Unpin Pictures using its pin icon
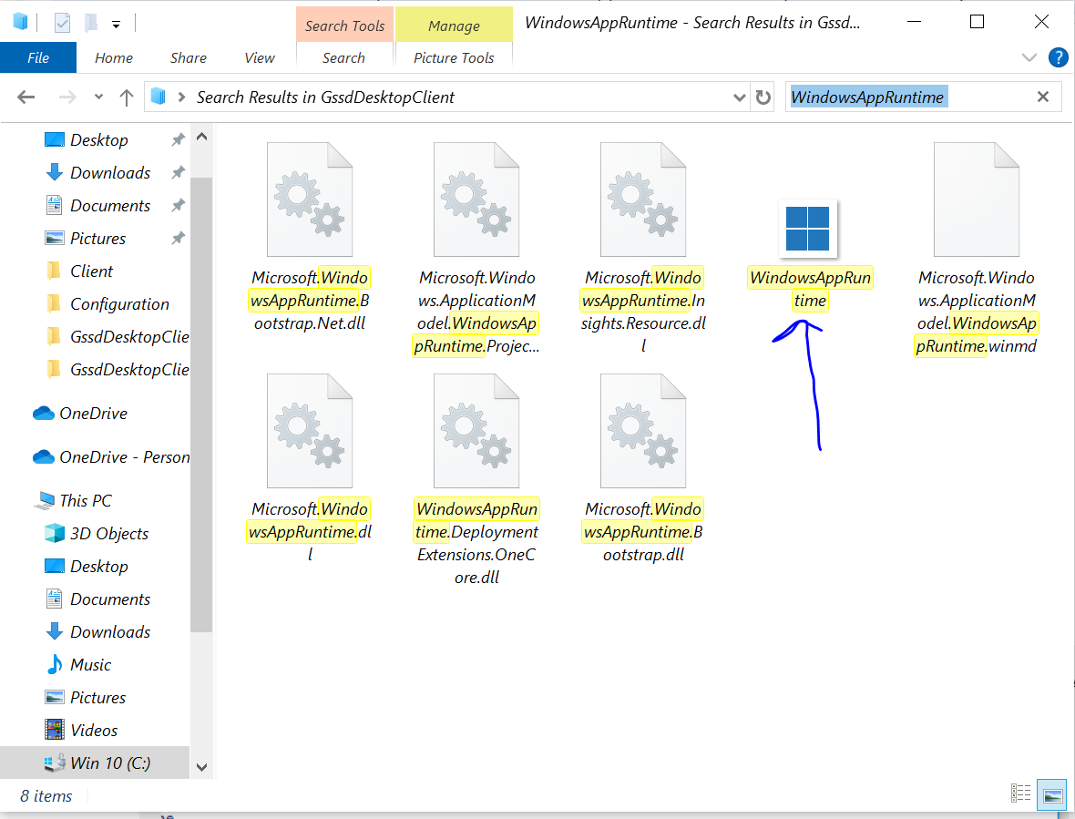 click(179, 239)
